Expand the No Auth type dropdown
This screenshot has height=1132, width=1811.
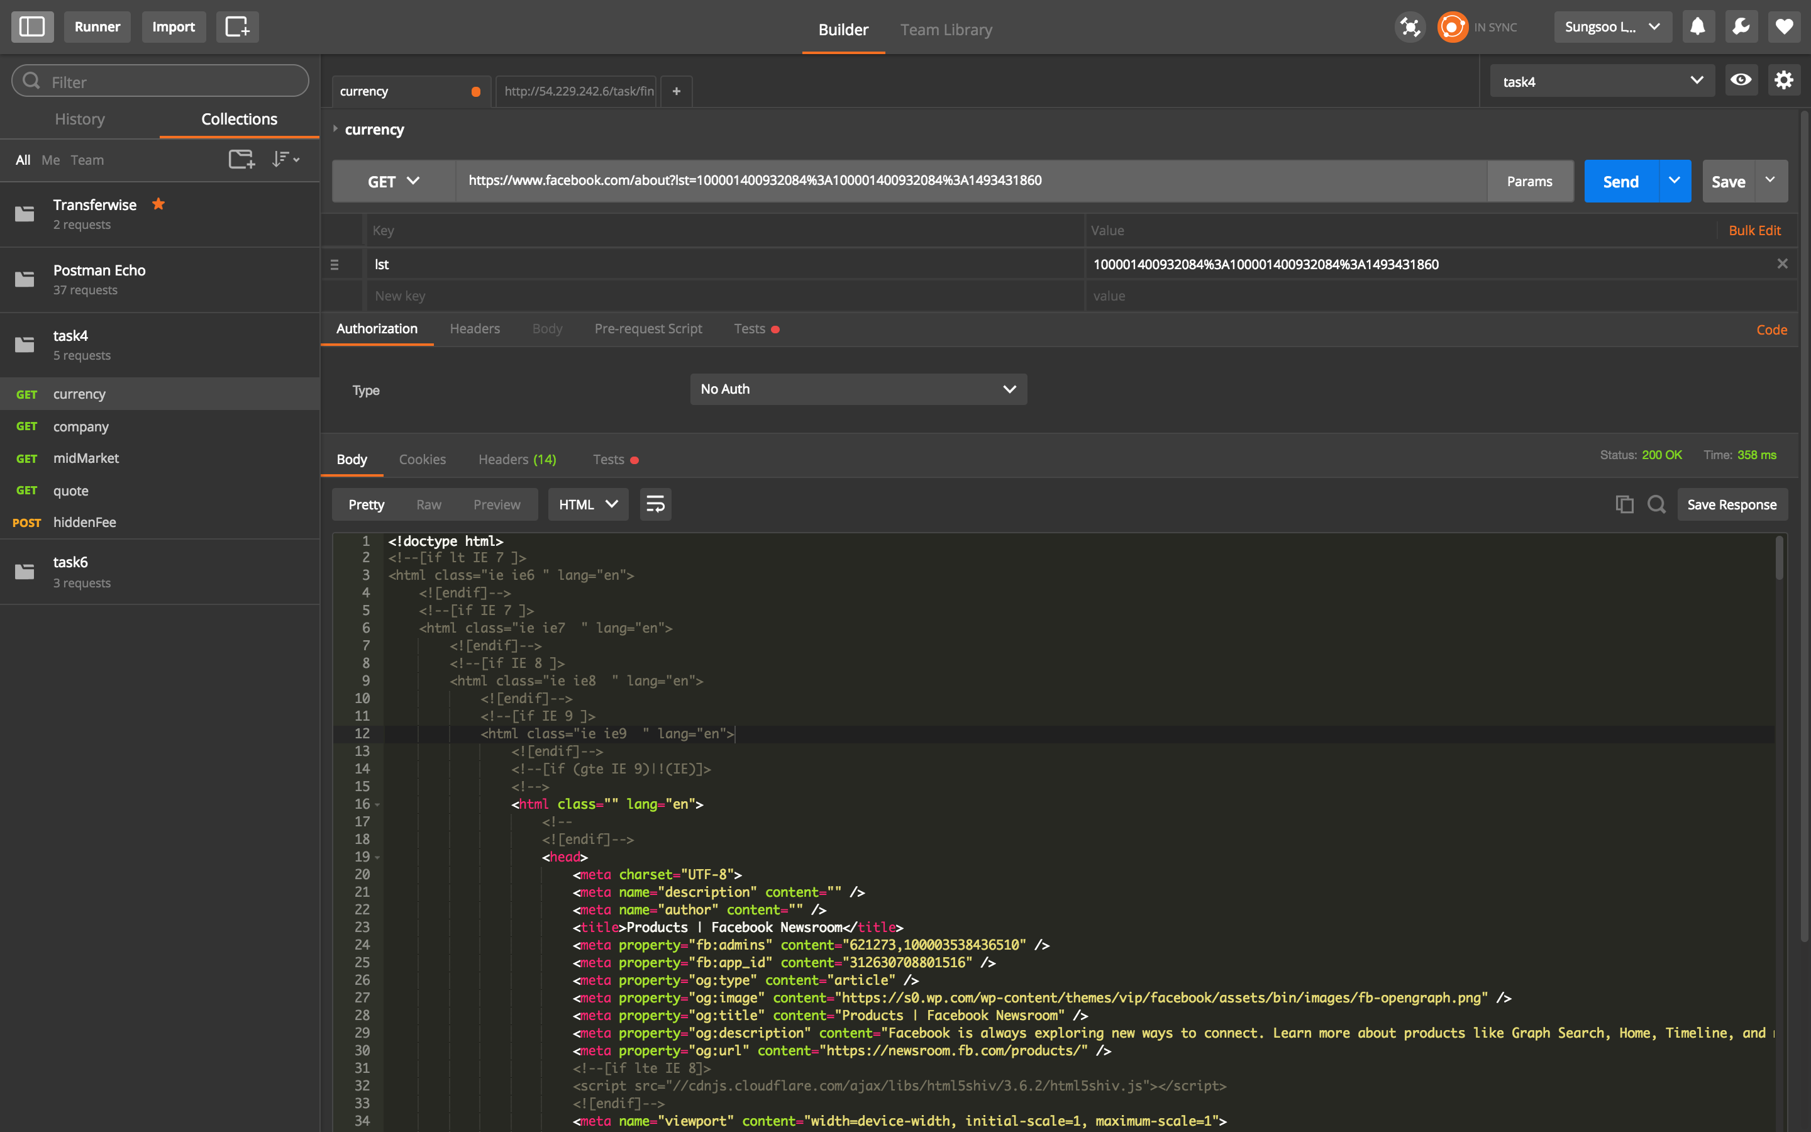click(x=858, y=389)
